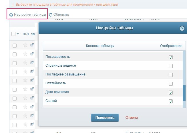Select the Страниц в индексе row label
Viewport: 187px width, 133px height.
(61, 66)
